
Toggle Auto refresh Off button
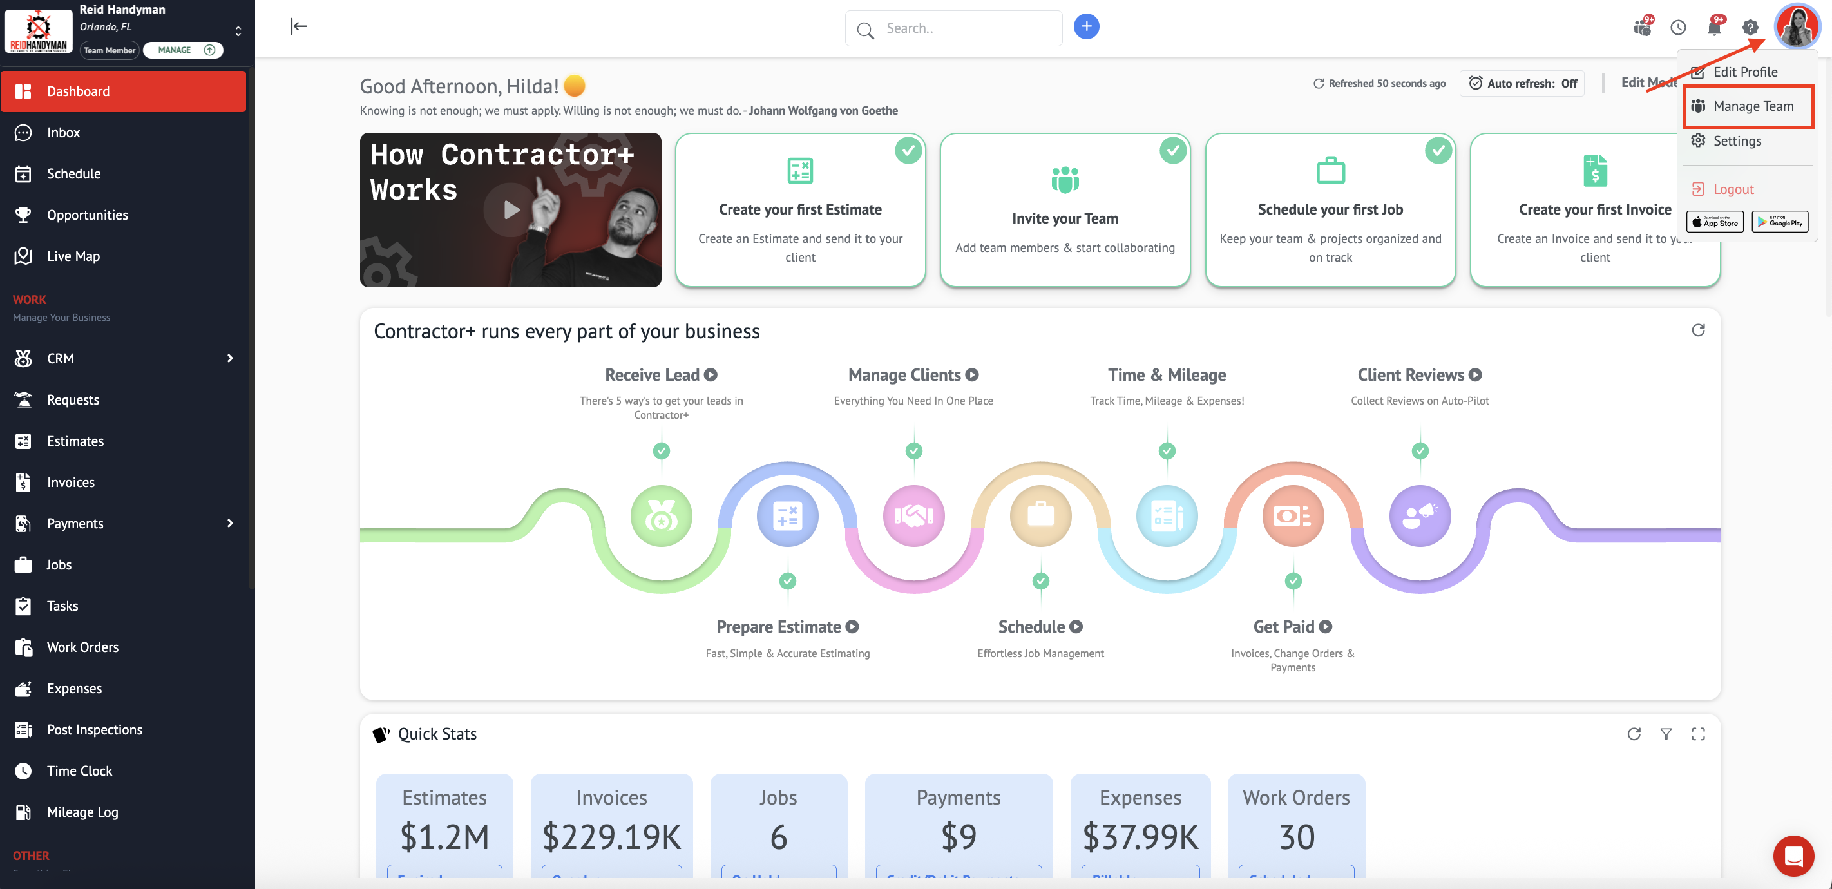pyautogui.click(x=1522, y=83)
